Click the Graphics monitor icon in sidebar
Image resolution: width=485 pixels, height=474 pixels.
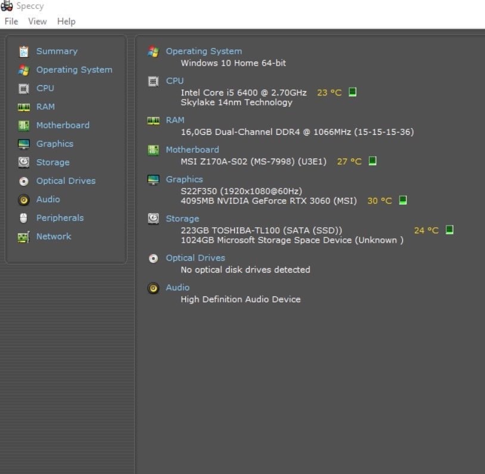pyautogui.click(x=24, y=144)
